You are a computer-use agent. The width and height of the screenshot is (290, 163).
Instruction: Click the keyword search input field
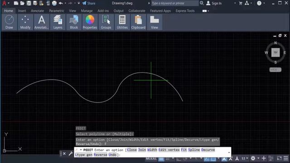pyautogui.click(x=175, y=3)
